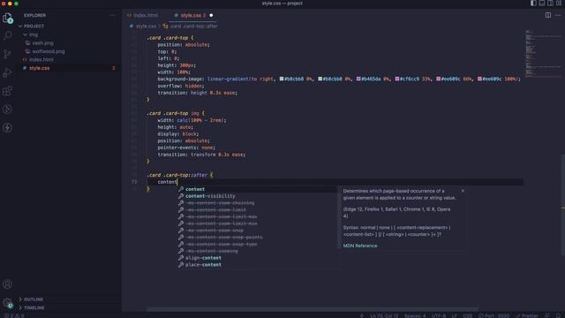The width and height of the screenshot is (565, 318).
Task: Click the 'pointer-events: none;' code line
Action: (x=186, y=148)
